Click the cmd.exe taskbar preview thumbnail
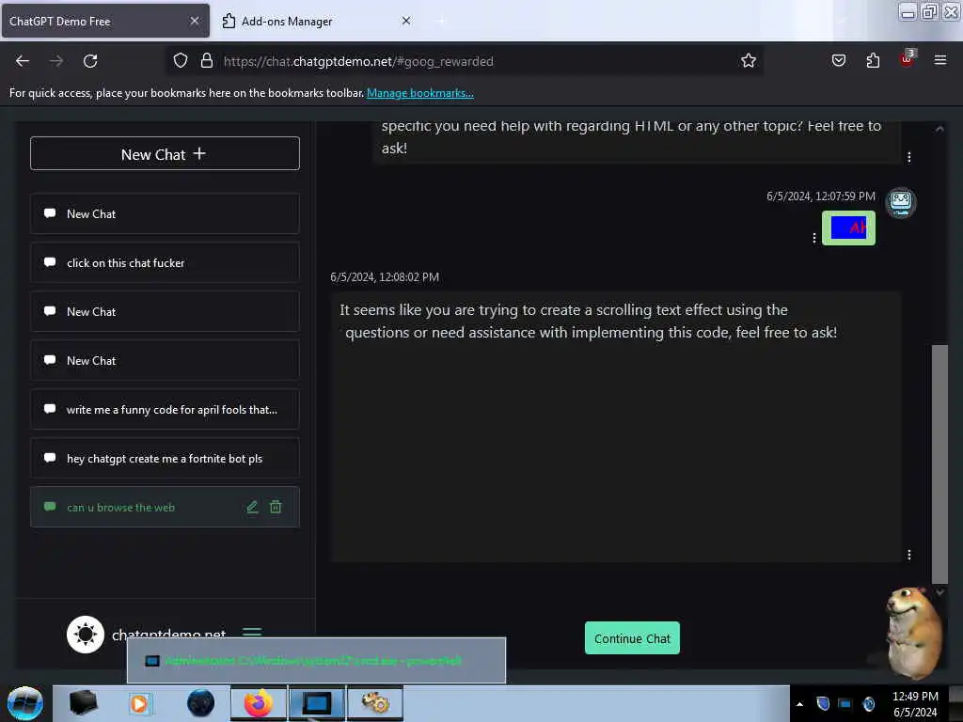Image resolution: width=963 pixels, height=722 pixels. tap(316, 660)
